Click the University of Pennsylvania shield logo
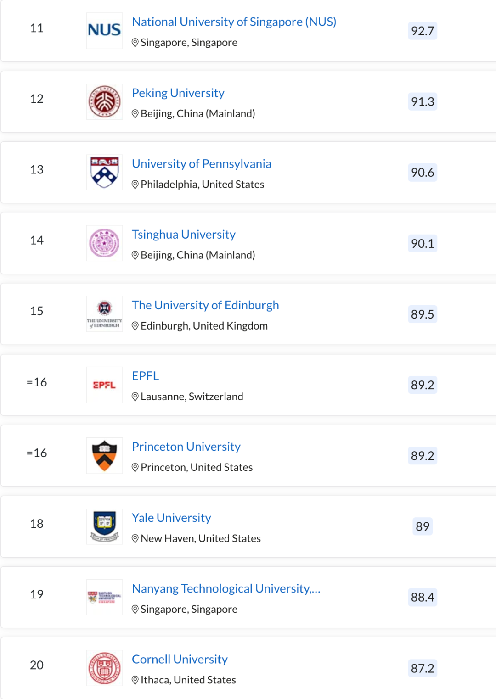The height and width of the screenshot is (699, 496). (104, 172)
